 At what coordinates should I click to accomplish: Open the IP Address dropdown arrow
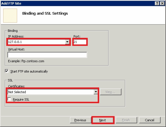67,42
